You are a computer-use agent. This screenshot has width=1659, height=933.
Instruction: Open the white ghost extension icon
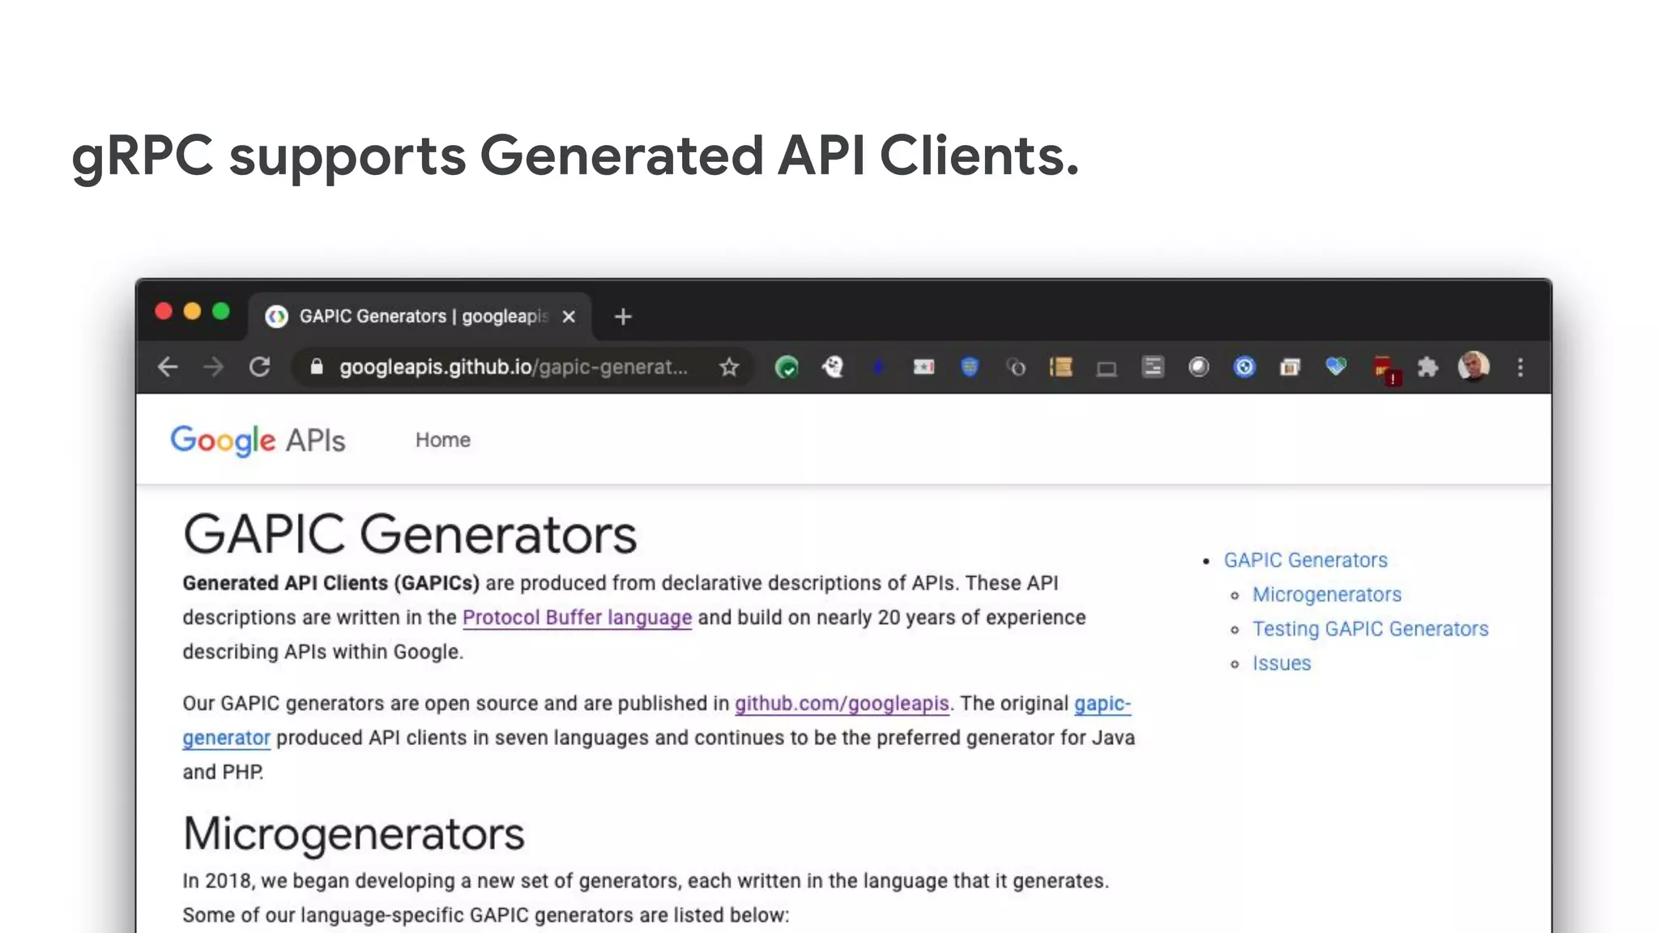(x=833, y=367)
